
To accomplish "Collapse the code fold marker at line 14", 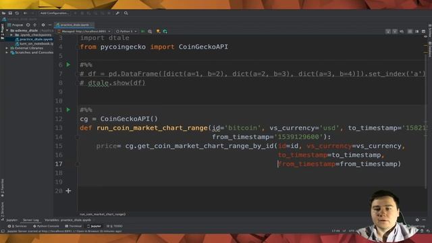I will tap(78, 137).
